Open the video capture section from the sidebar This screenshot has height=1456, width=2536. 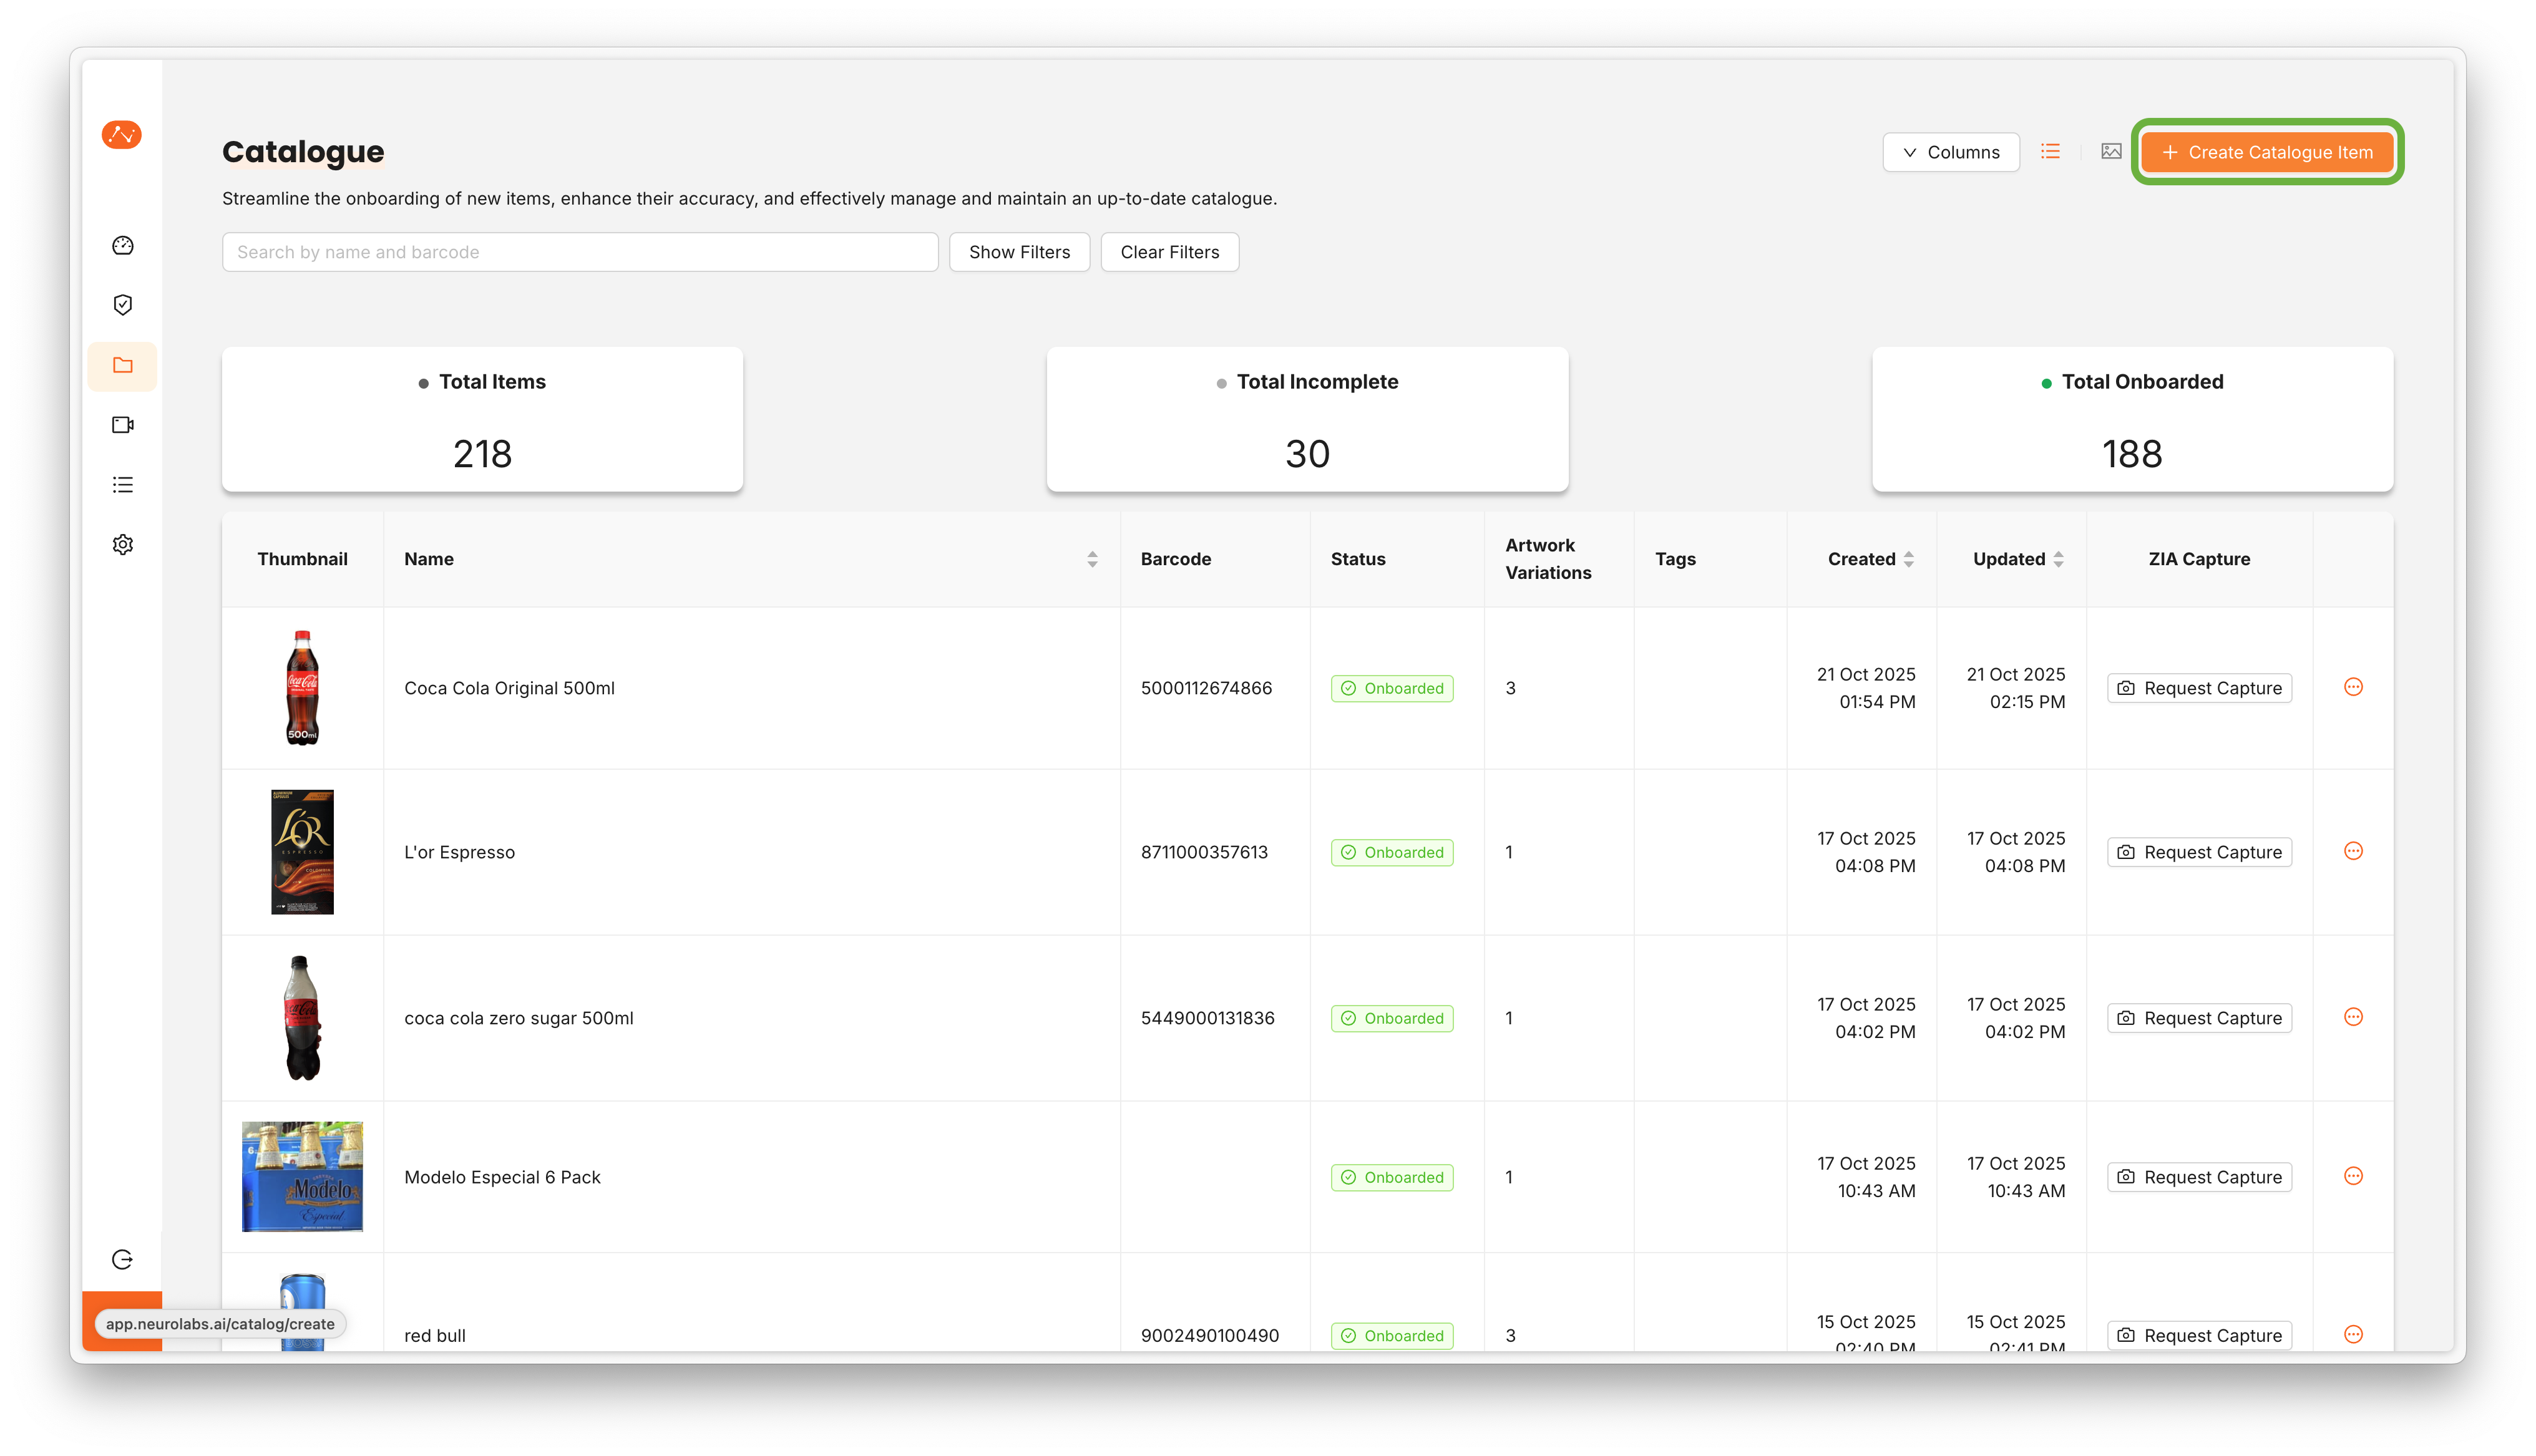point(122,425)
